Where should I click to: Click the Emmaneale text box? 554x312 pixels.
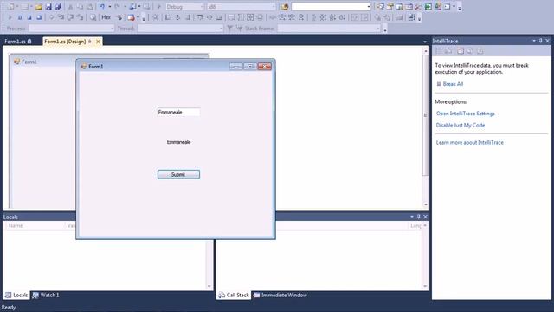tap(178, 112)
